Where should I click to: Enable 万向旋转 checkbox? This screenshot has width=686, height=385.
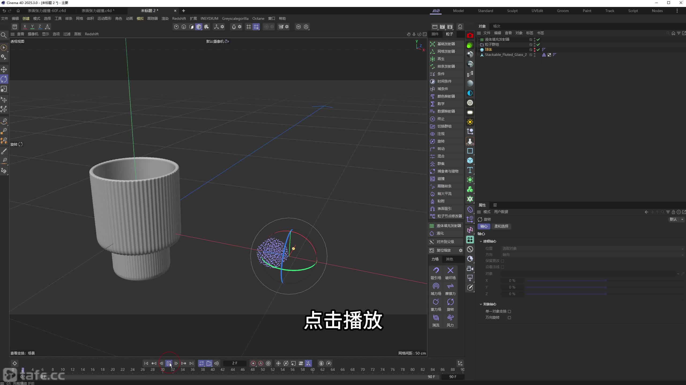coord(509,318)
